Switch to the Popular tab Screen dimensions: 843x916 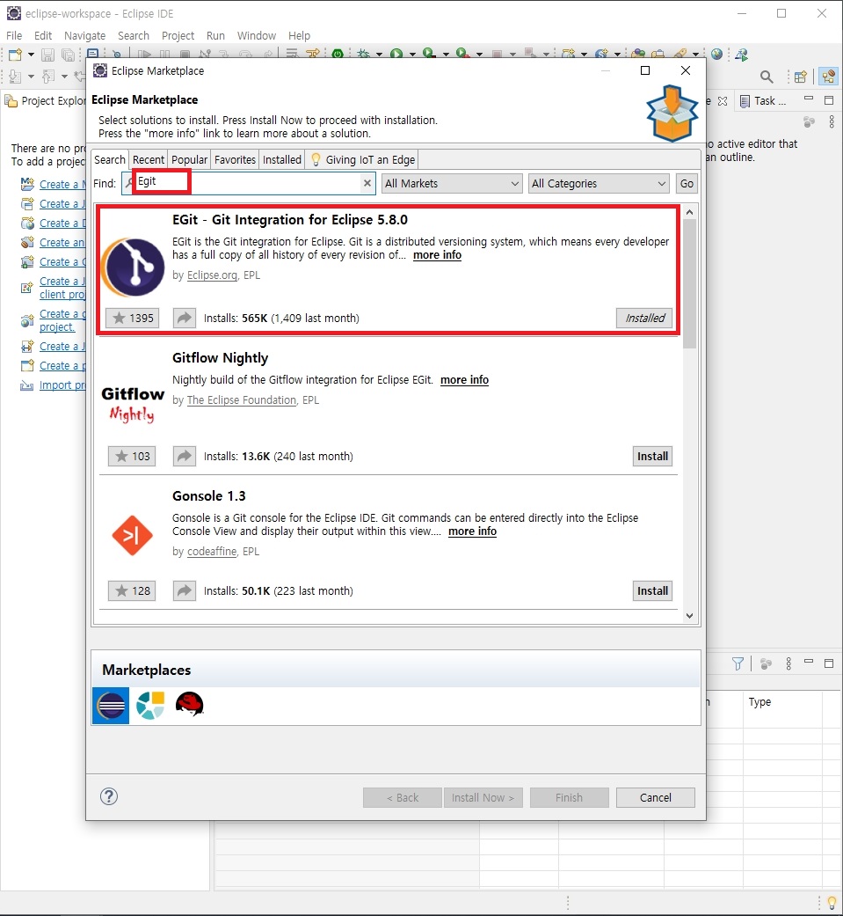(189, 159)
